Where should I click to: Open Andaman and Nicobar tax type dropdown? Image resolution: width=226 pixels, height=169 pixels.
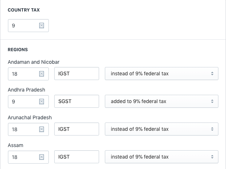tap(161, 74)
